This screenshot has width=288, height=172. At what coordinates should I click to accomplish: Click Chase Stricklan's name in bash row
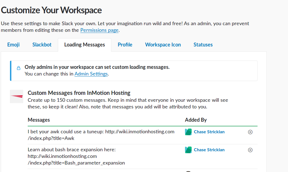coord(209,150)
